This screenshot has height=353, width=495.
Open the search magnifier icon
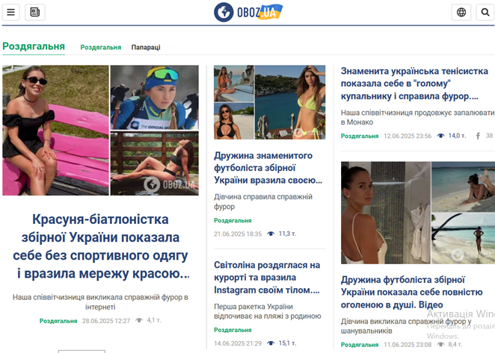485,12
